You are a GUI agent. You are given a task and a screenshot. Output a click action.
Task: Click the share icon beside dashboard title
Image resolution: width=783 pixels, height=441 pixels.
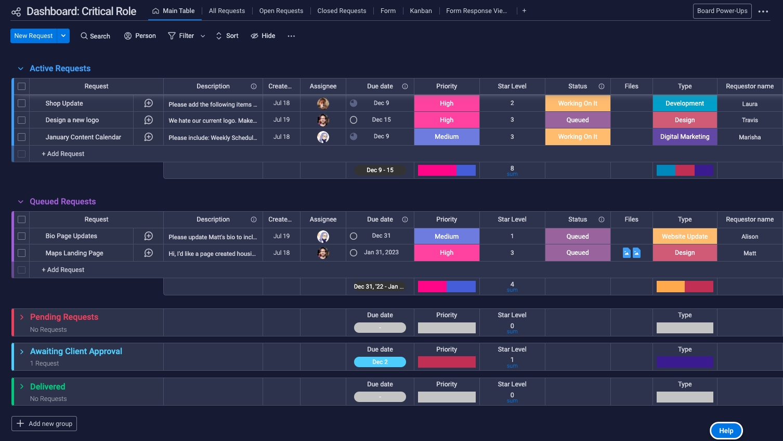(x=16, y=11)
